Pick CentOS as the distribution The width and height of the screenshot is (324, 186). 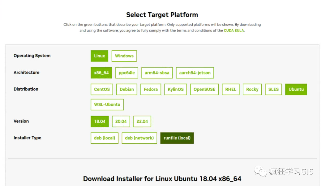point(102,89)
